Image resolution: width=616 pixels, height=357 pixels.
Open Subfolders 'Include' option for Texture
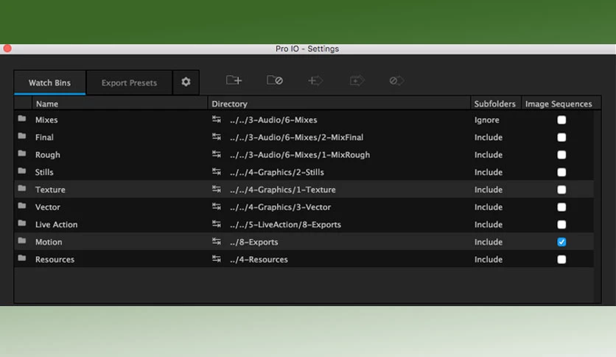(489, 190)
